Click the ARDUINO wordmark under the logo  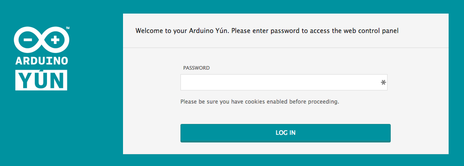(x=42, y=60)
